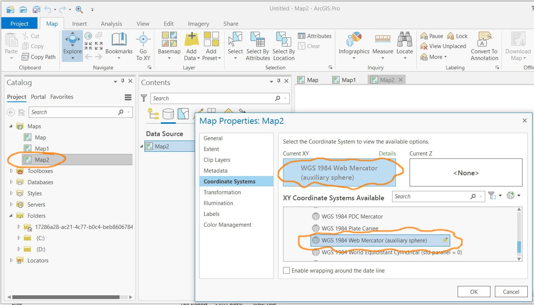
Task: Toggle Pause labeling option
Action: (x=432, y=36)
